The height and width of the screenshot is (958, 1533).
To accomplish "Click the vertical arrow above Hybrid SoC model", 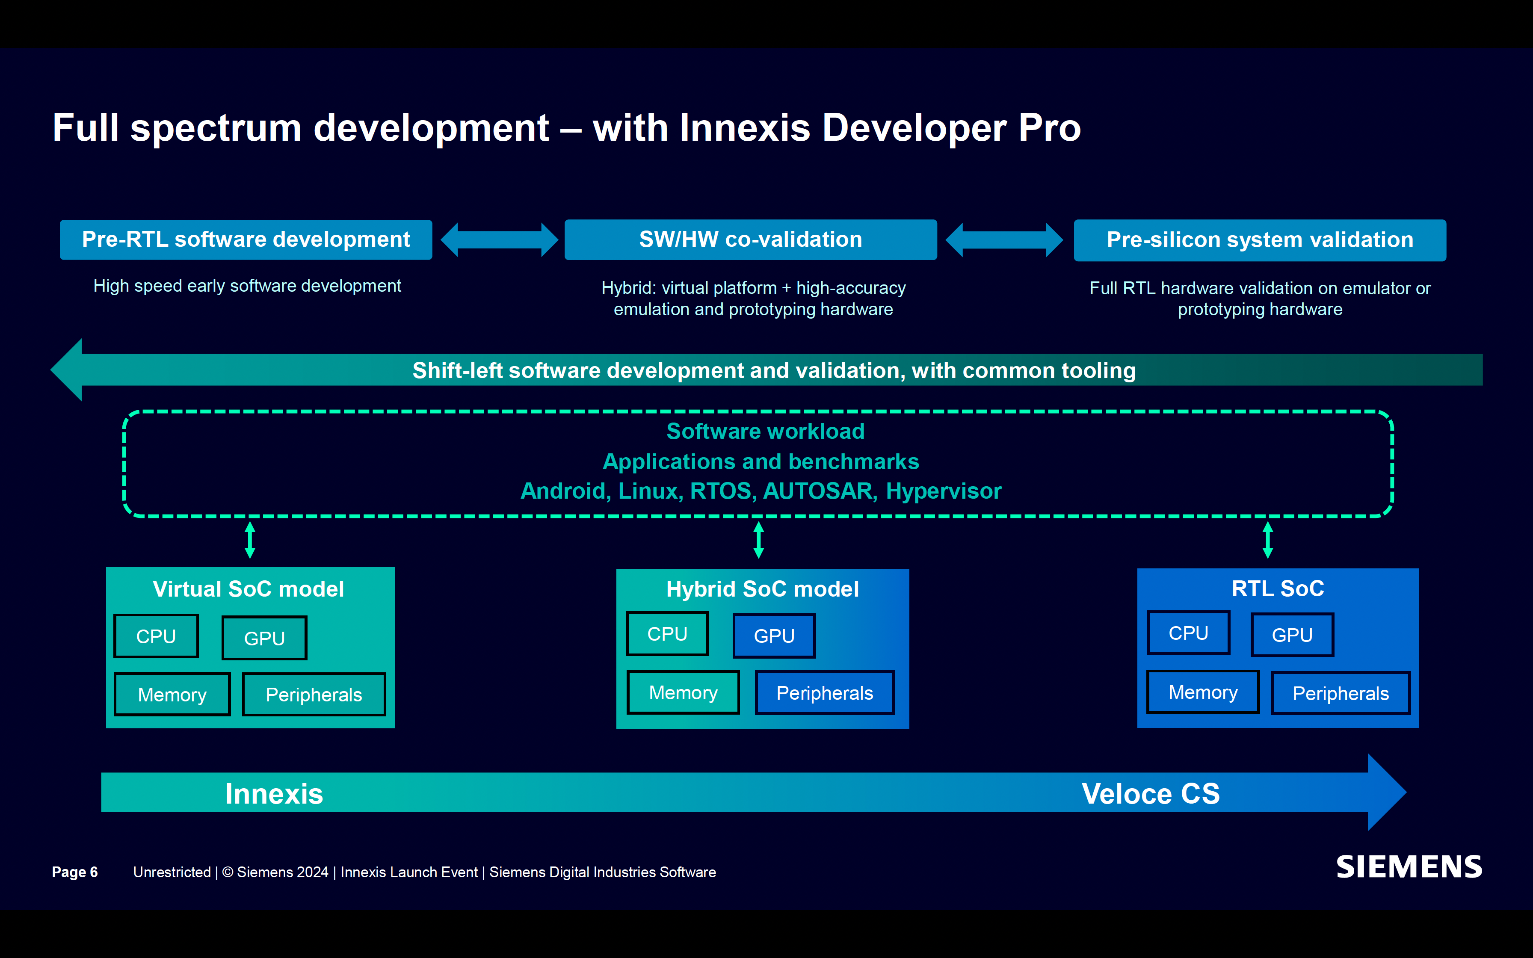I will coord(759,540).
